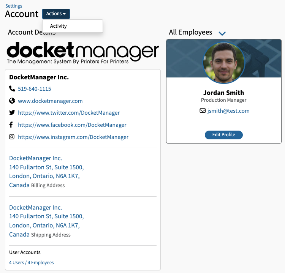
Task: Select Activity from the Actions menu
Action: (73, 26)
